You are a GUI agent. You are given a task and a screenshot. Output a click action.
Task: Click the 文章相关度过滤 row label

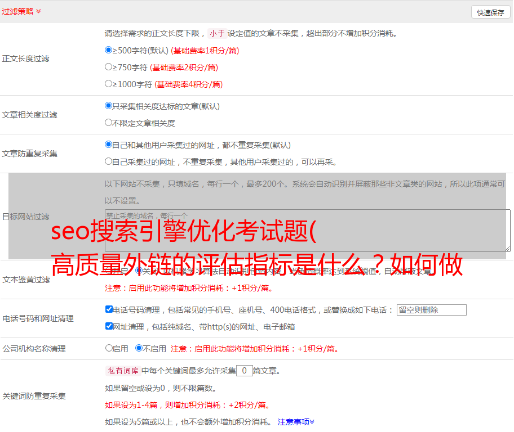click(x=29, y=115)
